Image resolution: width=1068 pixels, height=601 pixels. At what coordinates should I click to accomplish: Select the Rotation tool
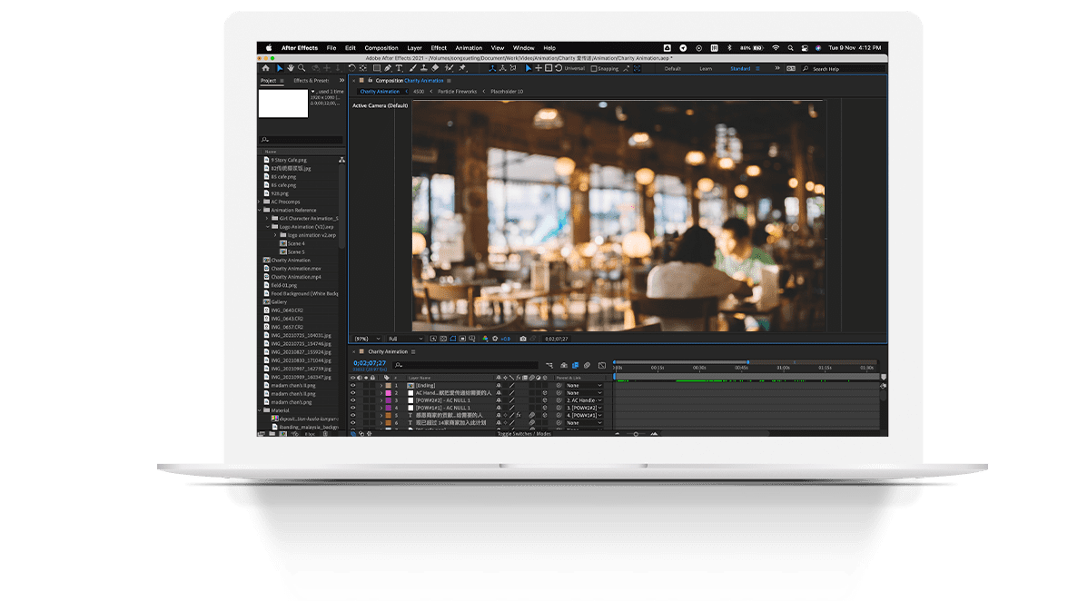[351, 68]
